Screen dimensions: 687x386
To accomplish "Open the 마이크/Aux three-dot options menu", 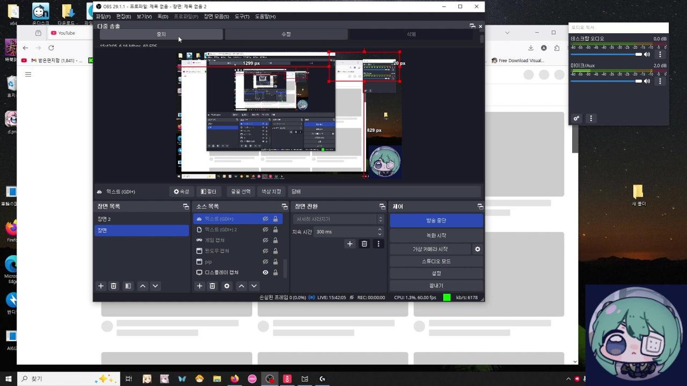I will pyautogui.click(x=660, y=81).
